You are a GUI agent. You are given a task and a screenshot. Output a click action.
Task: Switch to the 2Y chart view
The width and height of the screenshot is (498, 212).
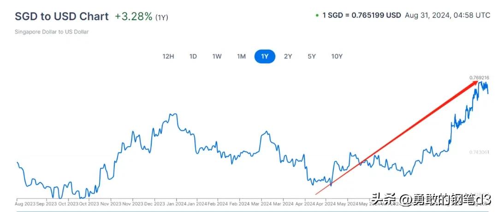(x=288, y=57)
